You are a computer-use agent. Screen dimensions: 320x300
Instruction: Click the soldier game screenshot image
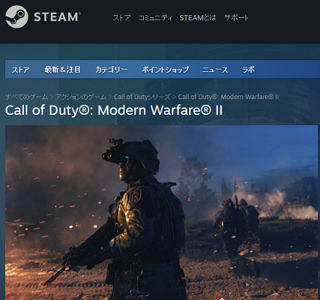click(161, 212)
